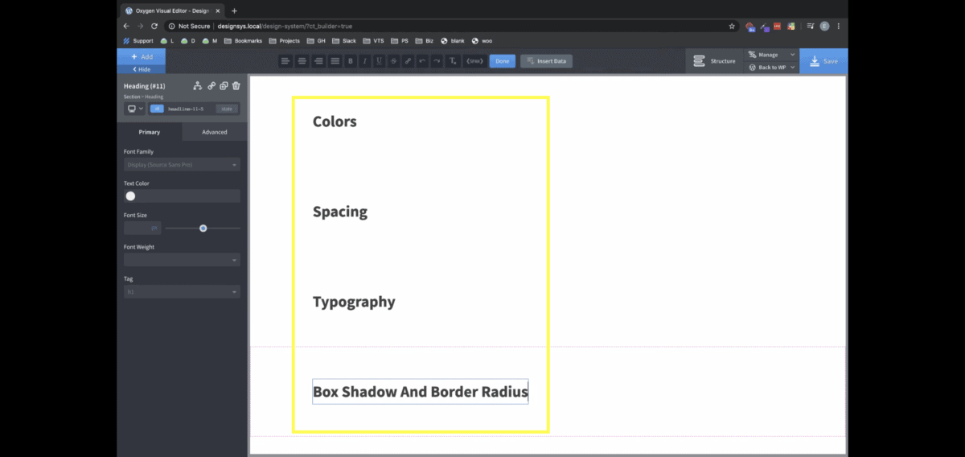Image resolution: width=965 pixels, height=457 pixels.
Task: Toggle underline formatting
Action: coord(379,61)
